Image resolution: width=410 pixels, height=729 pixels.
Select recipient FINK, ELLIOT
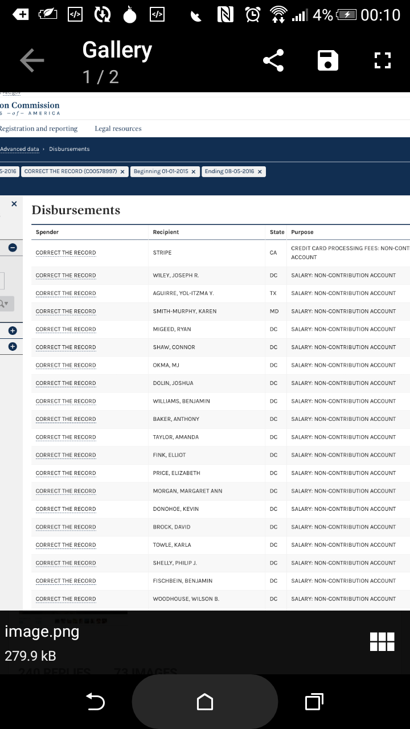pyautogui.click(x=169, y=455)
